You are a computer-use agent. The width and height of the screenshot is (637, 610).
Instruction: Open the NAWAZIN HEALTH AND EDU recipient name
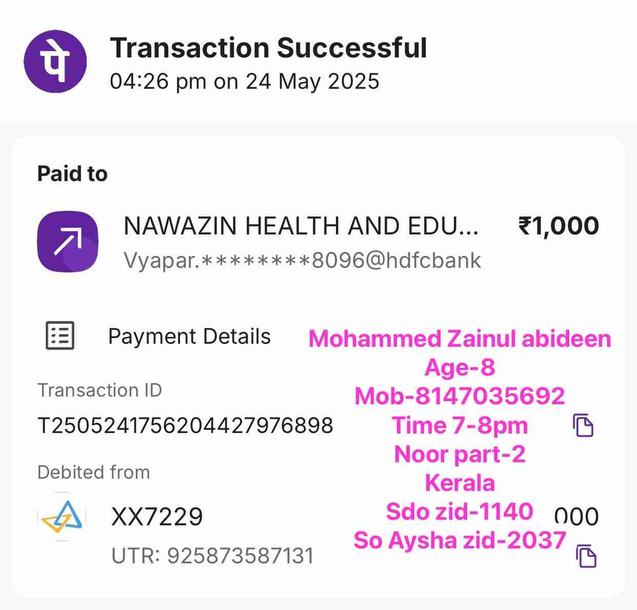[301, 226]
